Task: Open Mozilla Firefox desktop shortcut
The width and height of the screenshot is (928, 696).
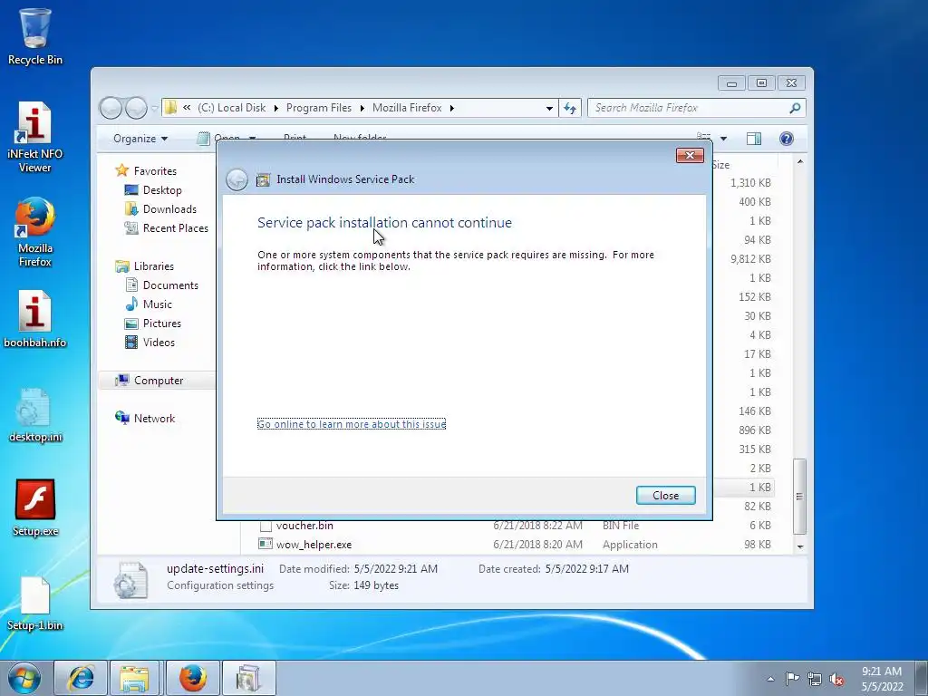Action: [x=35, y=231]
